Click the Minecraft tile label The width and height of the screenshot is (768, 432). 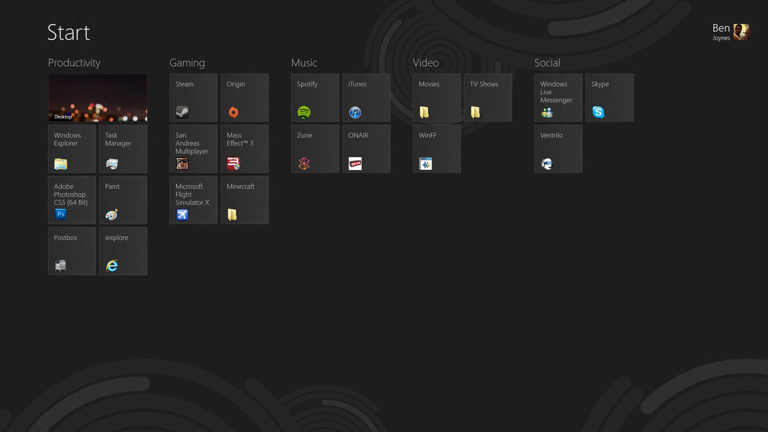(x=240, y=186)
